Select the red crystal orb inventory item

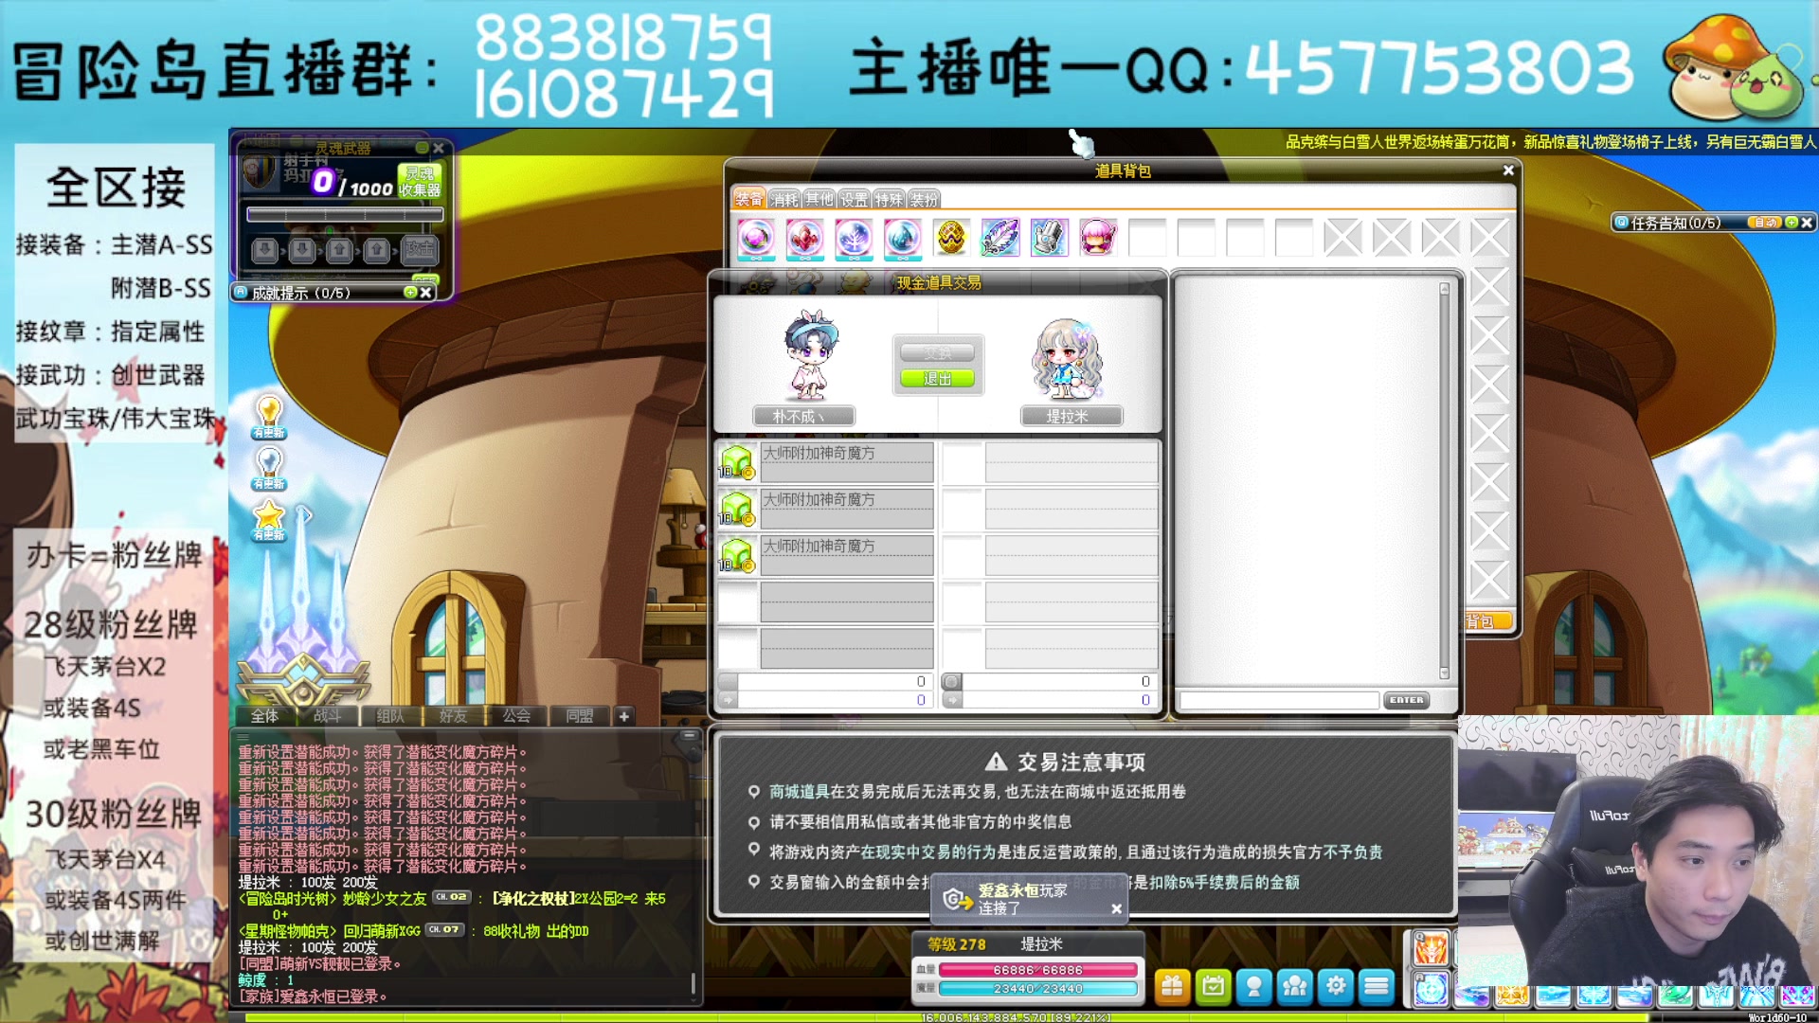coord(804,237)
